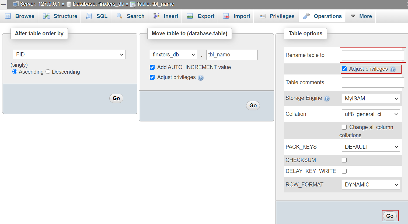
Task: Open the More menu
Action: (361, 16)
